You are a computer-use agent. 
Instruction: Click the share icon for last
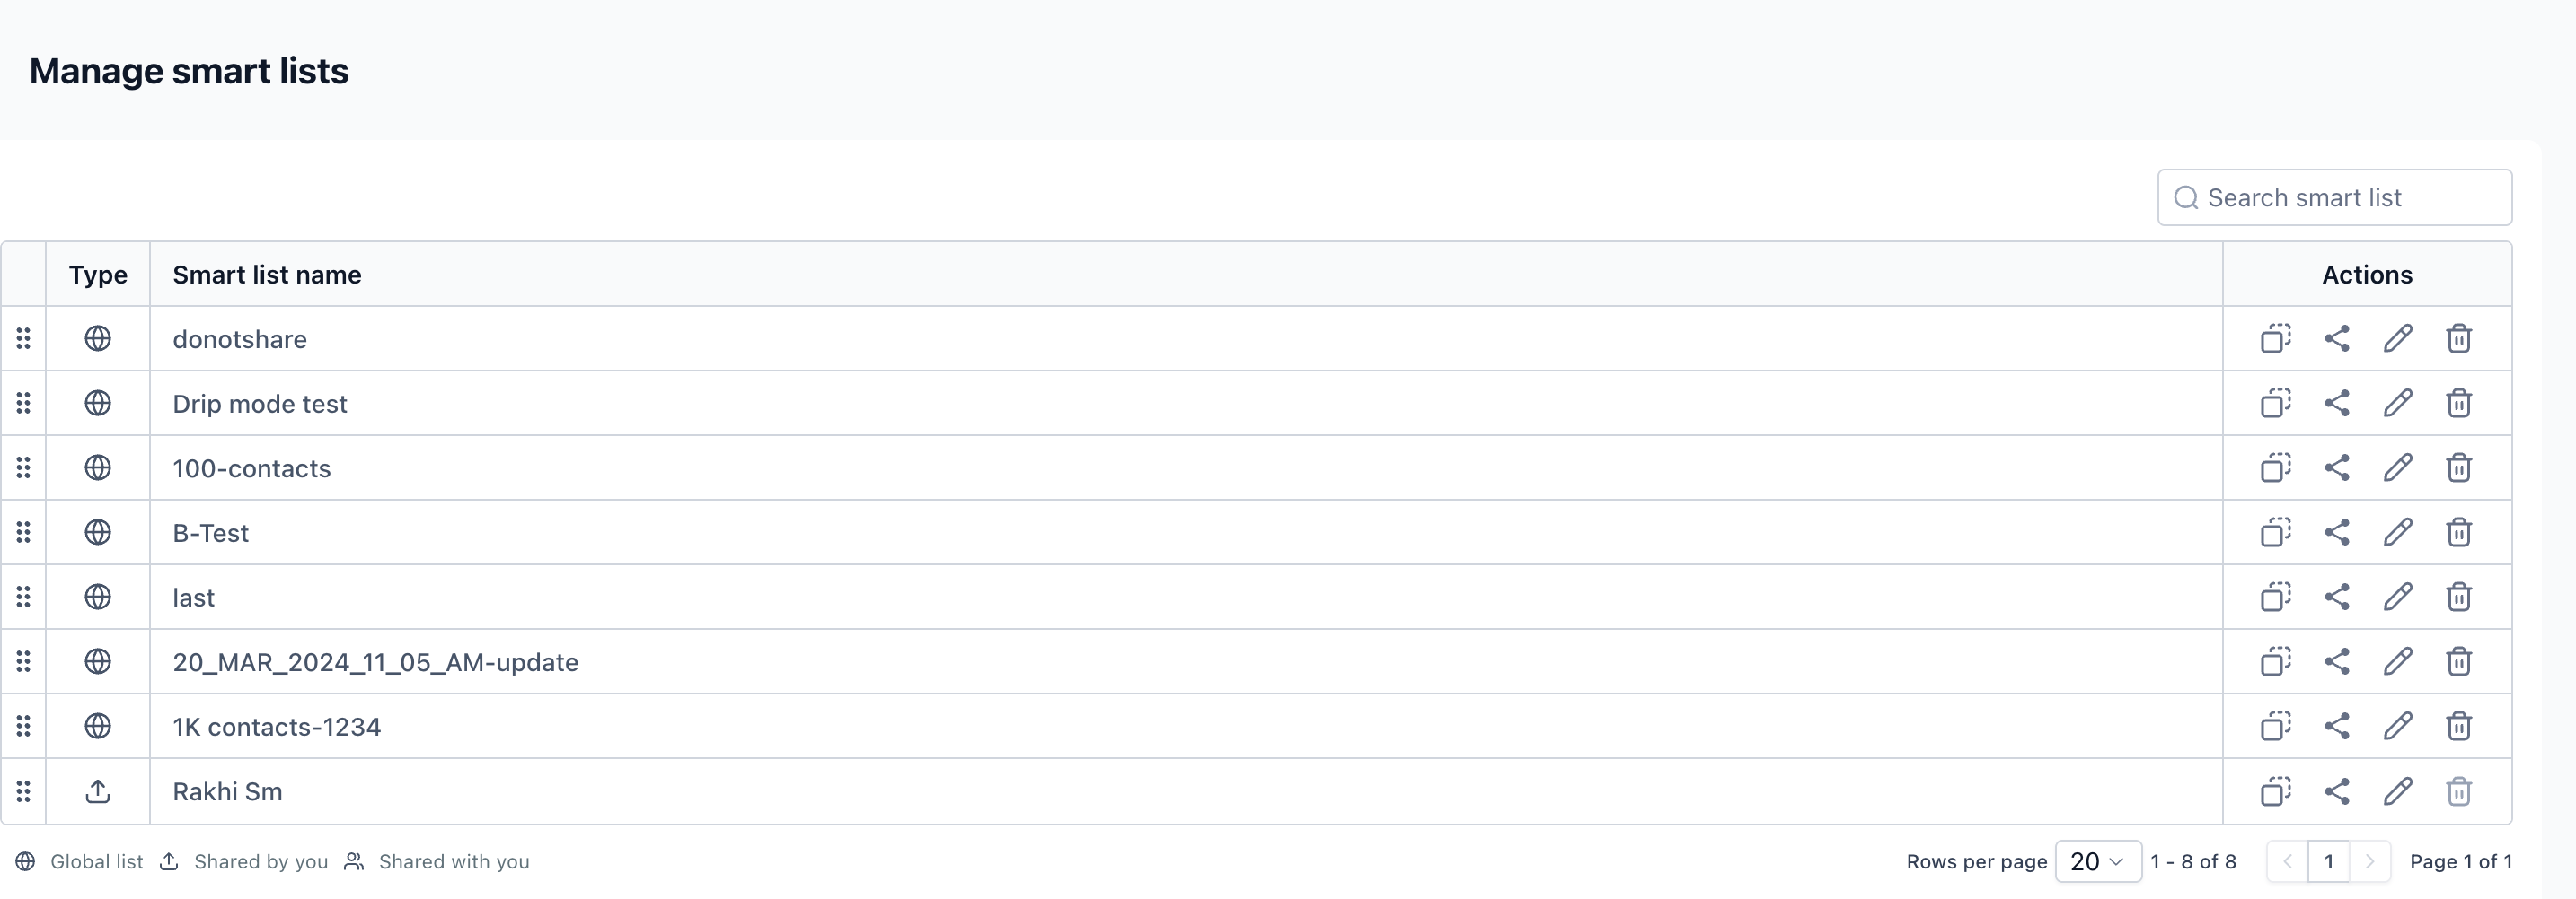click(x=2336, y=598)
